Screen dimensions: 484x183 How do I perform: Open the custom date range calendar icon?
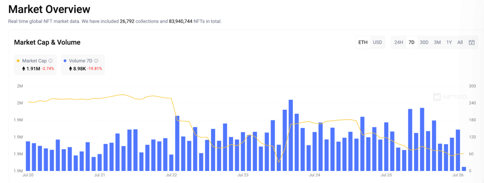pyautogui.click(x=472, y=42)
